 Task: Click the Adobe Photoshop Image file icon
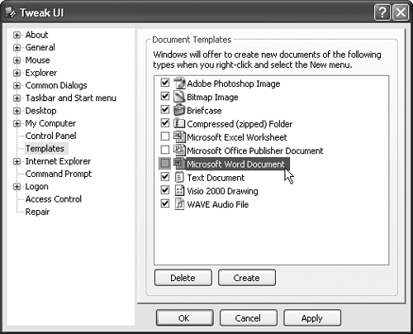[179, 83]
